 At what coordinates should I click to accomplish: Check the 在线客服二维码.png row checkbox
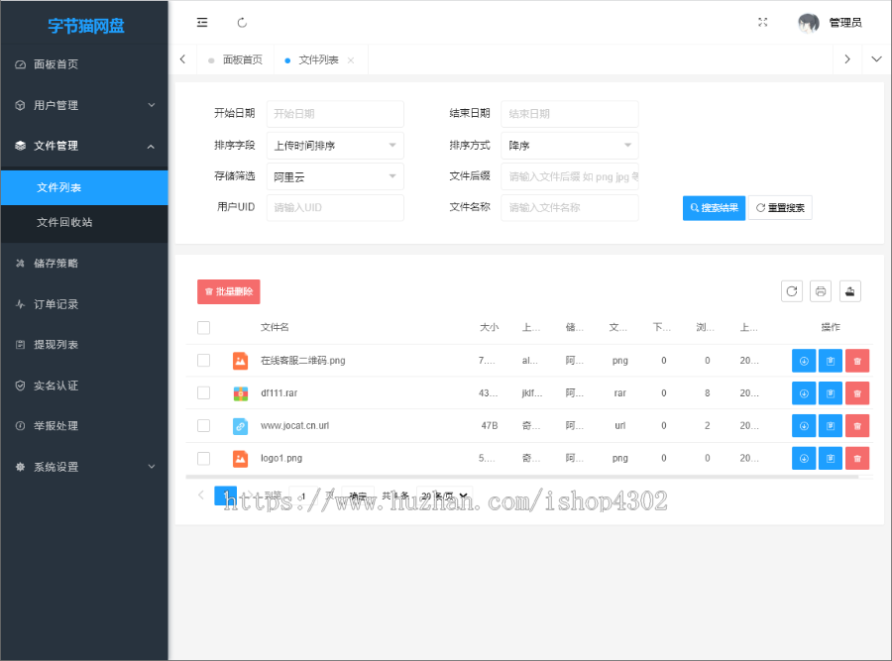pos(203,361)
